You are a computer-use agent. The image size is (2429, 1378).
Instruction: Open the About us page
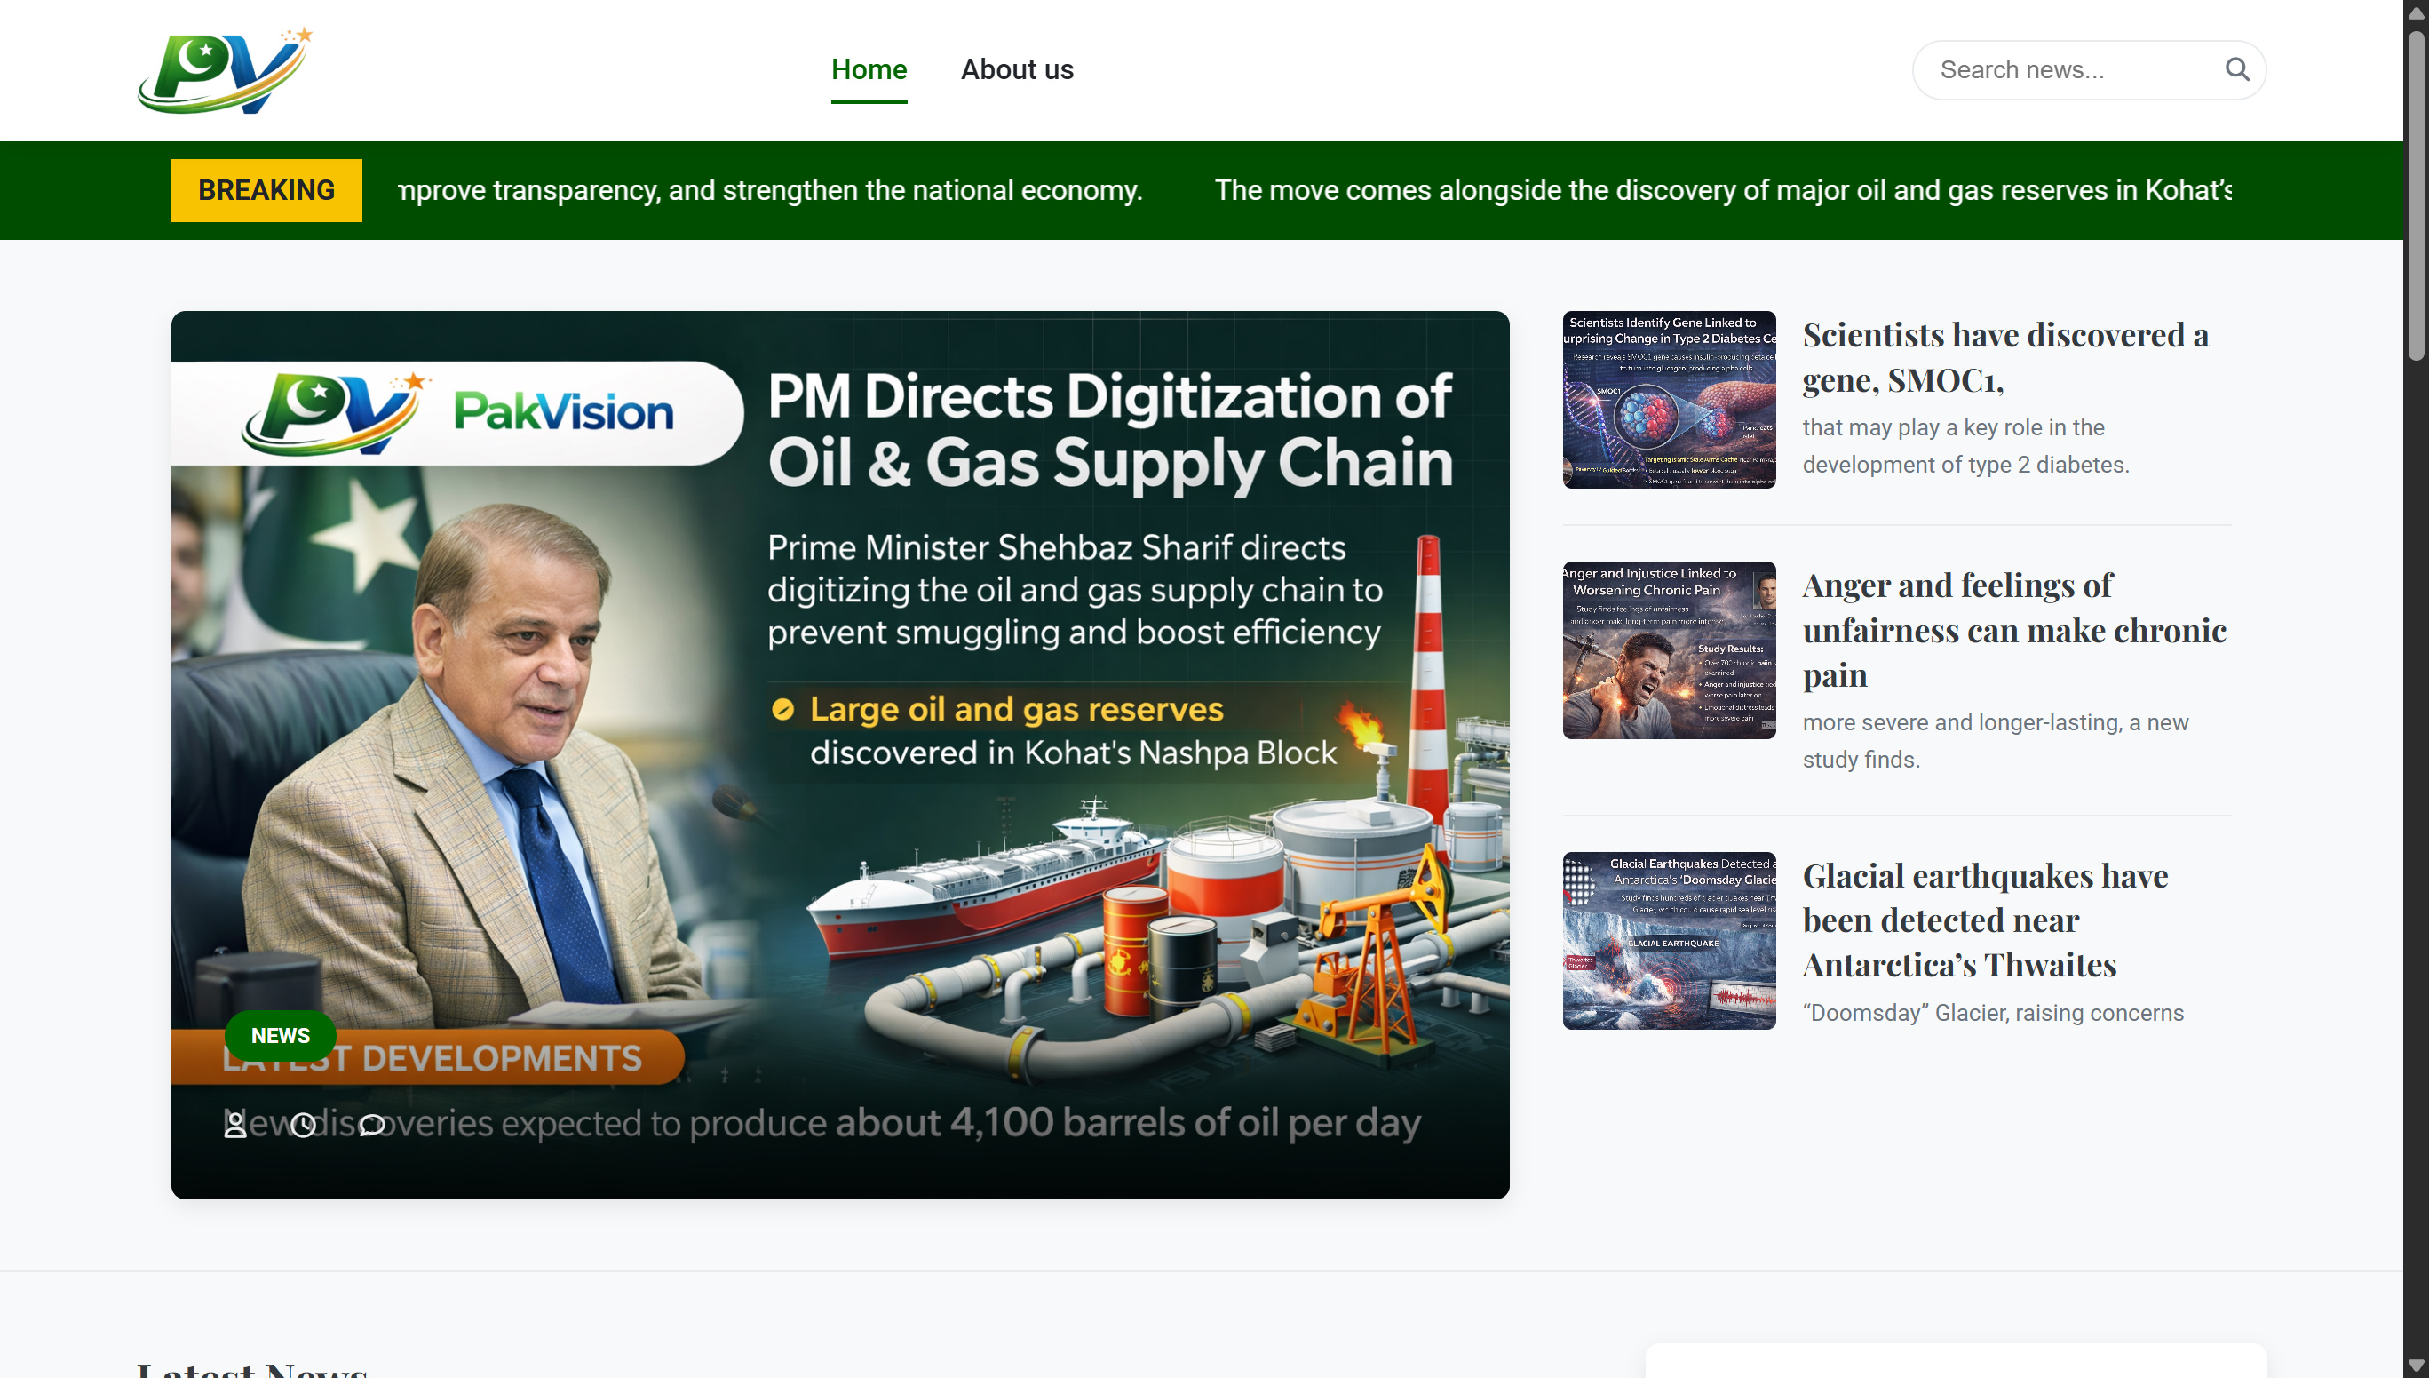point(1017,70)
